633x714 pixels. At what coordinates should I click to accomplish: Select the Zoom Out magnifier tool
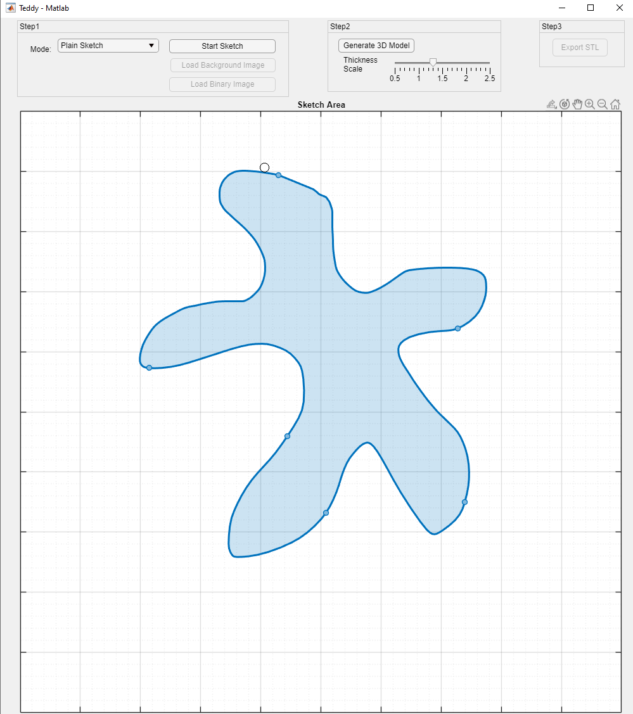(x=602, y=104)
